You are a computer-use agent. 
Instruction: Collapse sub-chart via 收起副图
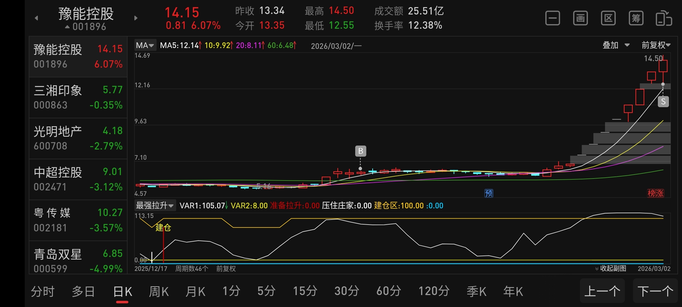pos(611,268)
